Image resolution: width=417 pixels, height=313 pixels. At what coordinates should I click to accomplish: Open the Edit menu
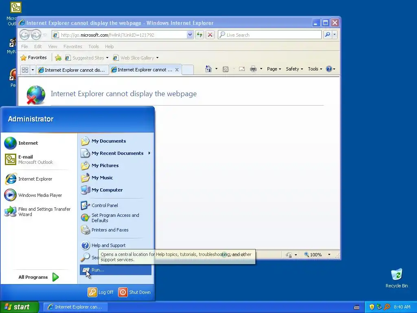coord(38,46)
